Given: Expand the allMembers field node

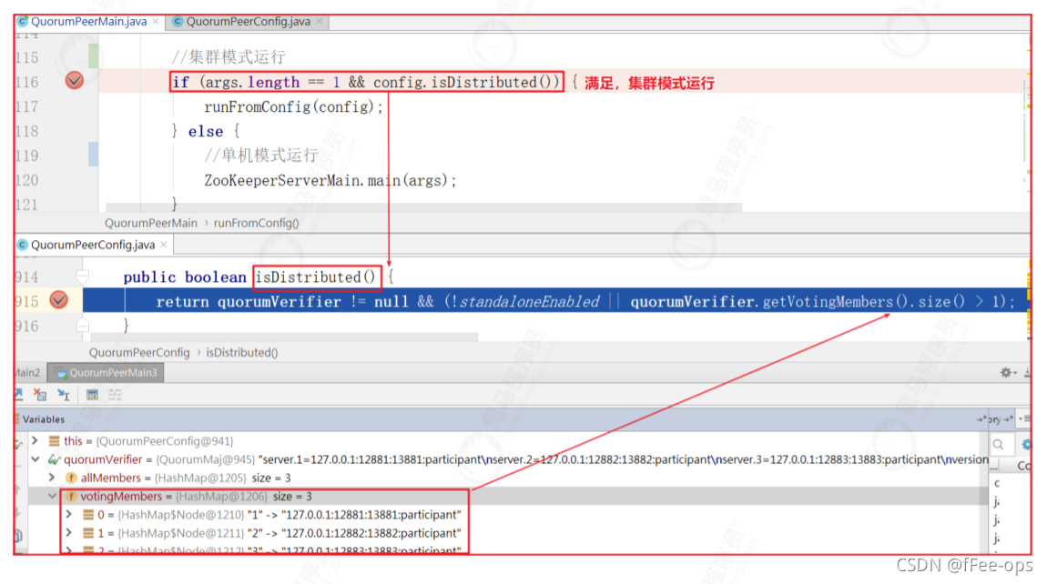Looking at the screenshot, I should click(x=52, y=478).
